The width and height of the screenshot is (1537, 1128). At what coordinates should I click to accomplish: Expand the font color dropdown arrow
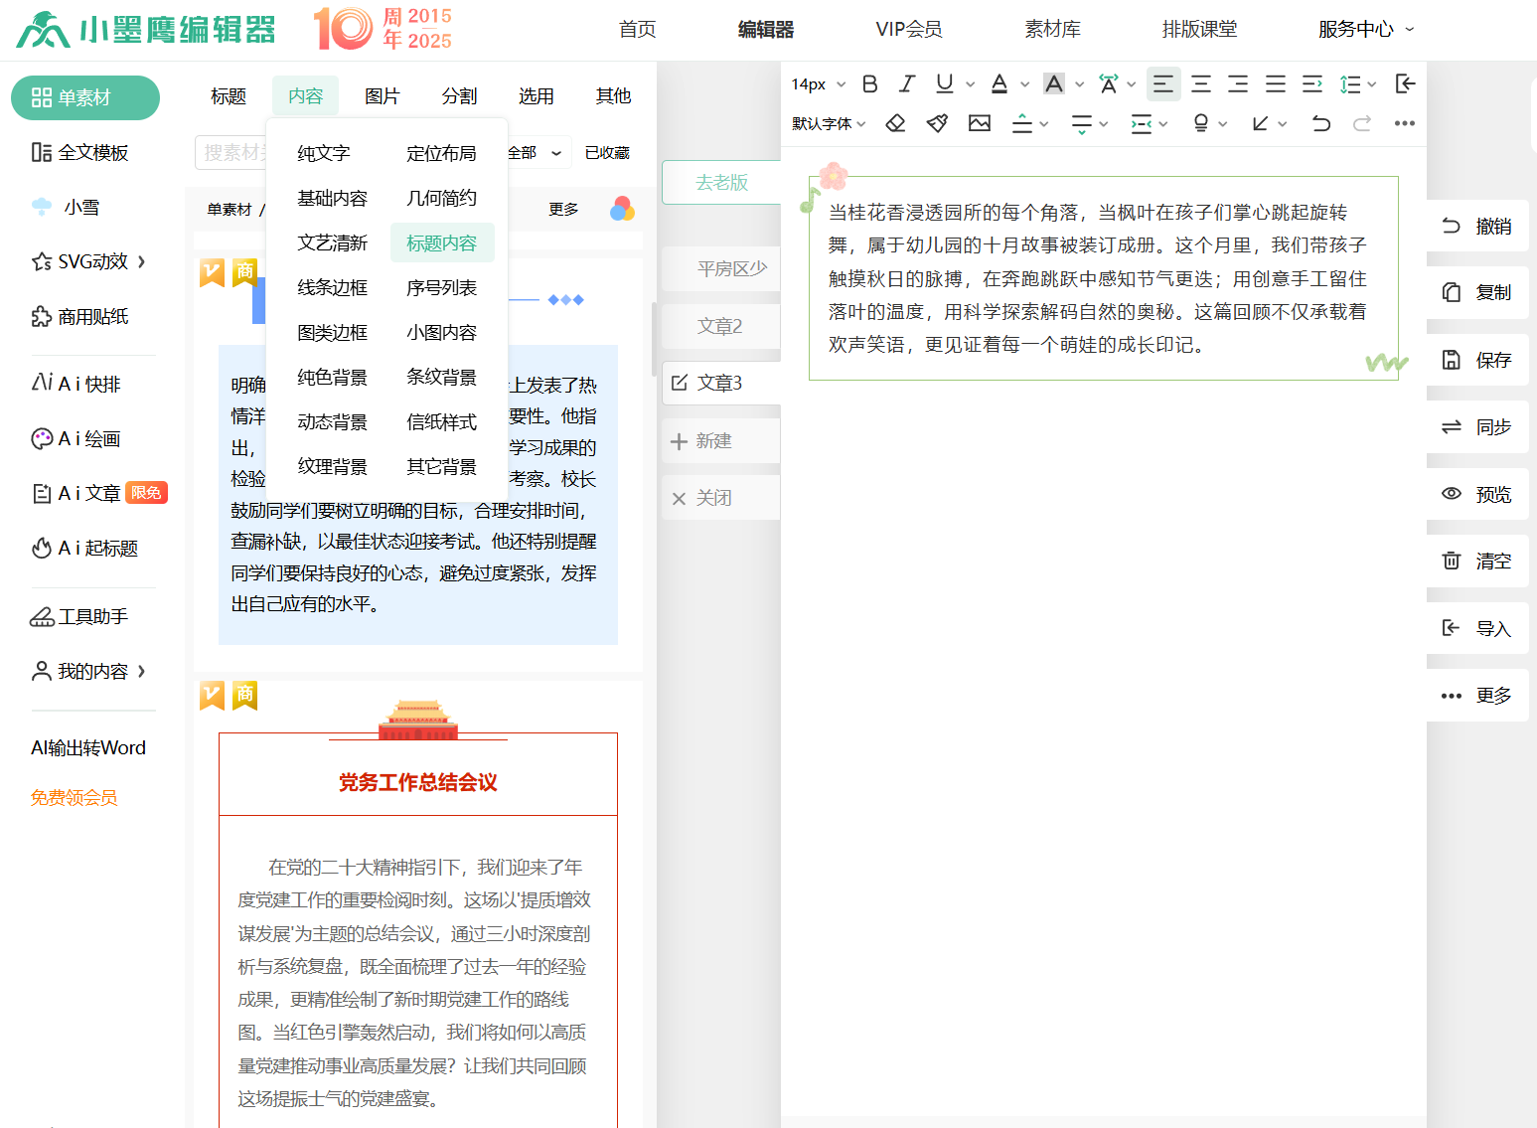click(1025, 84)
